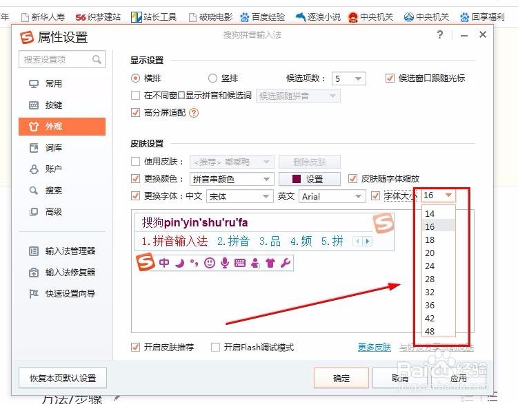Click 恢复本页默认设置 button
Screen dimensions: 518x404
(63, 378)
